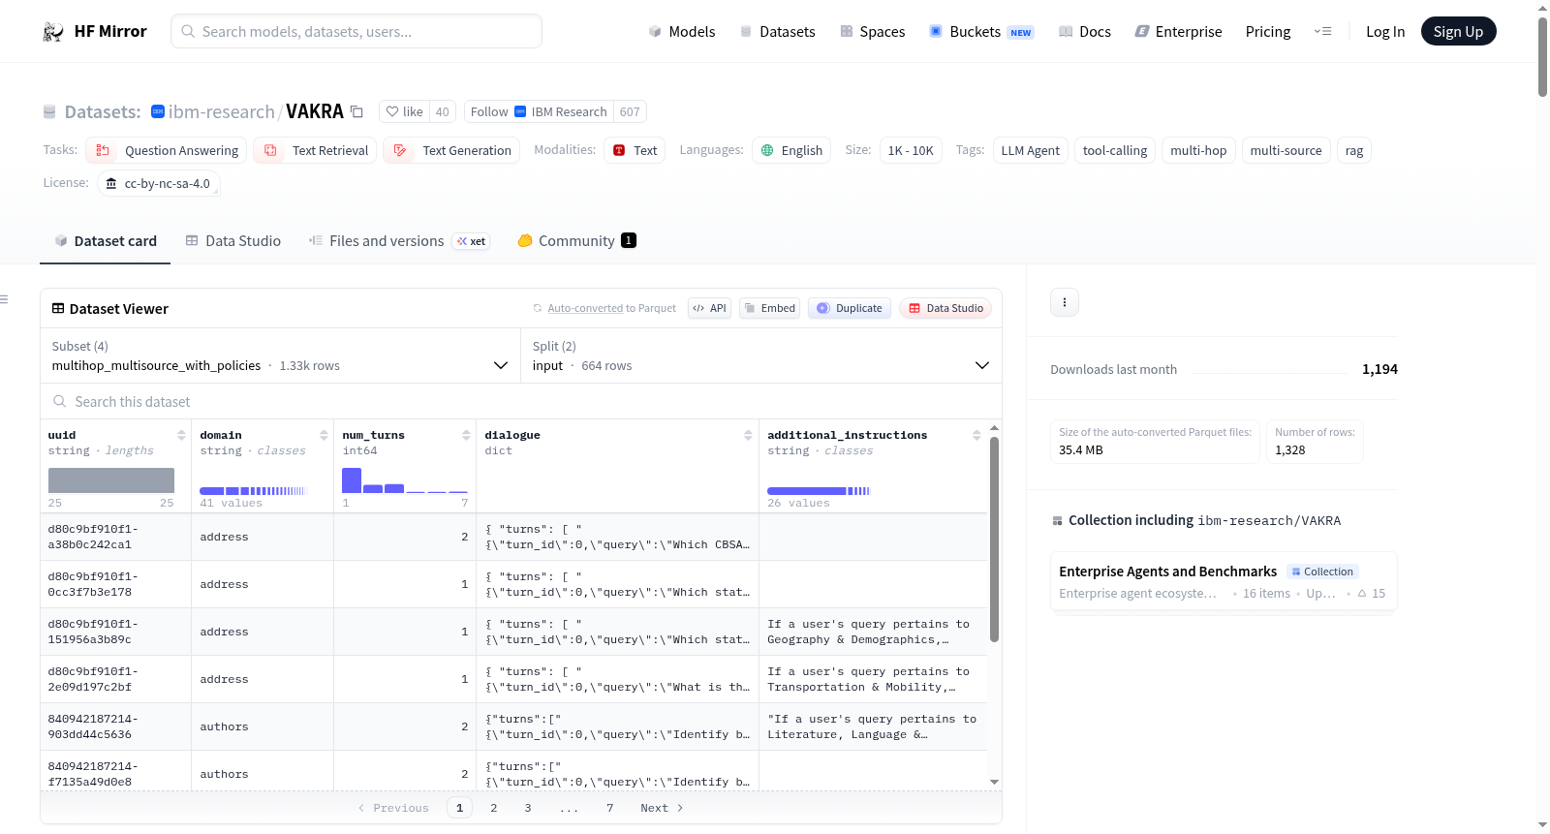Click the uuid length distribution bar
The width and height of the screenshot is (1550, 834).
click(111, 480)
